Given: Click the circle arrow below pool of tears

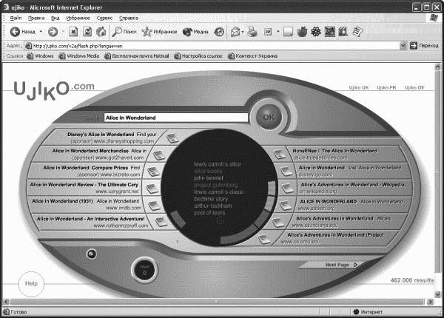Looking at the screenshot, I should [220, 220].
